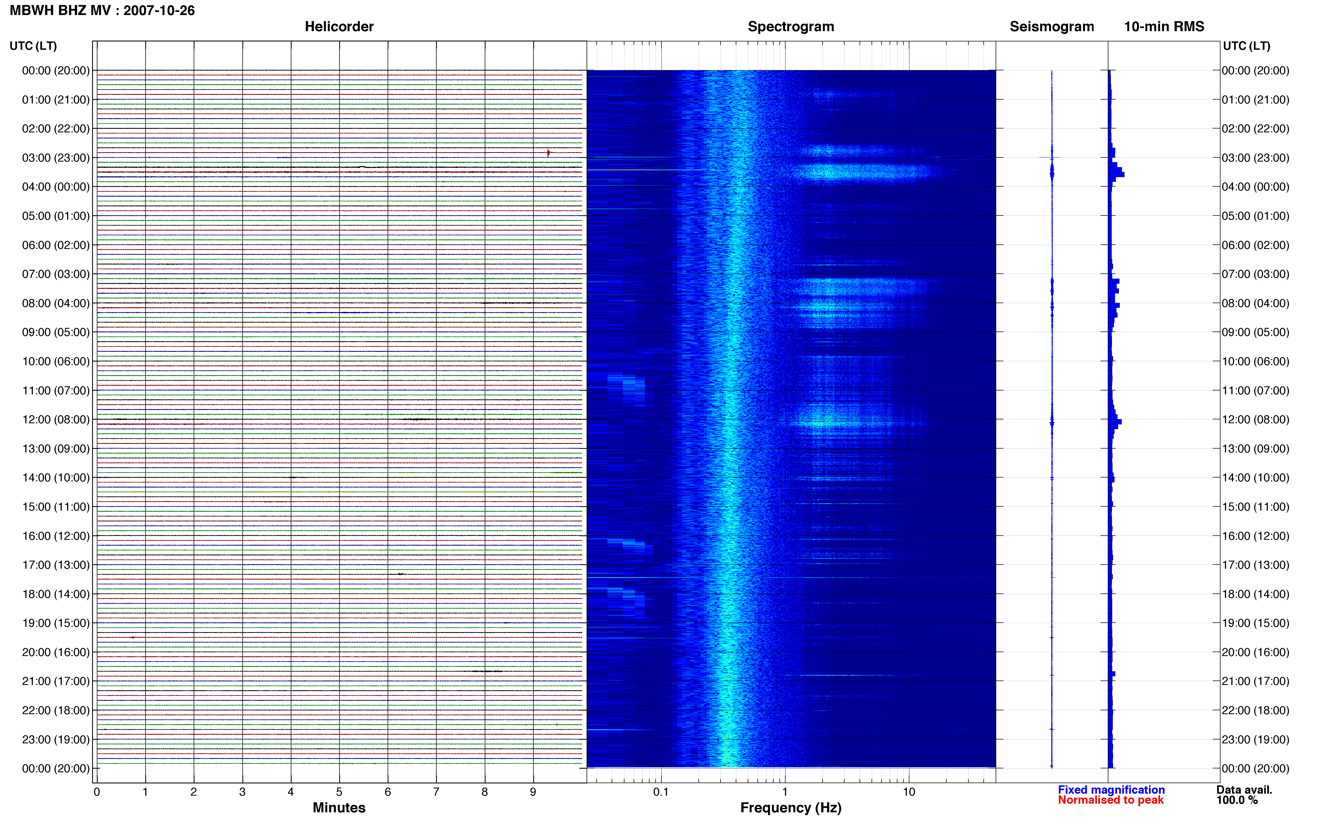Click '22:00 (18:00)' on the helicorder time axis
1319x824 pixels.
point(56,711)
